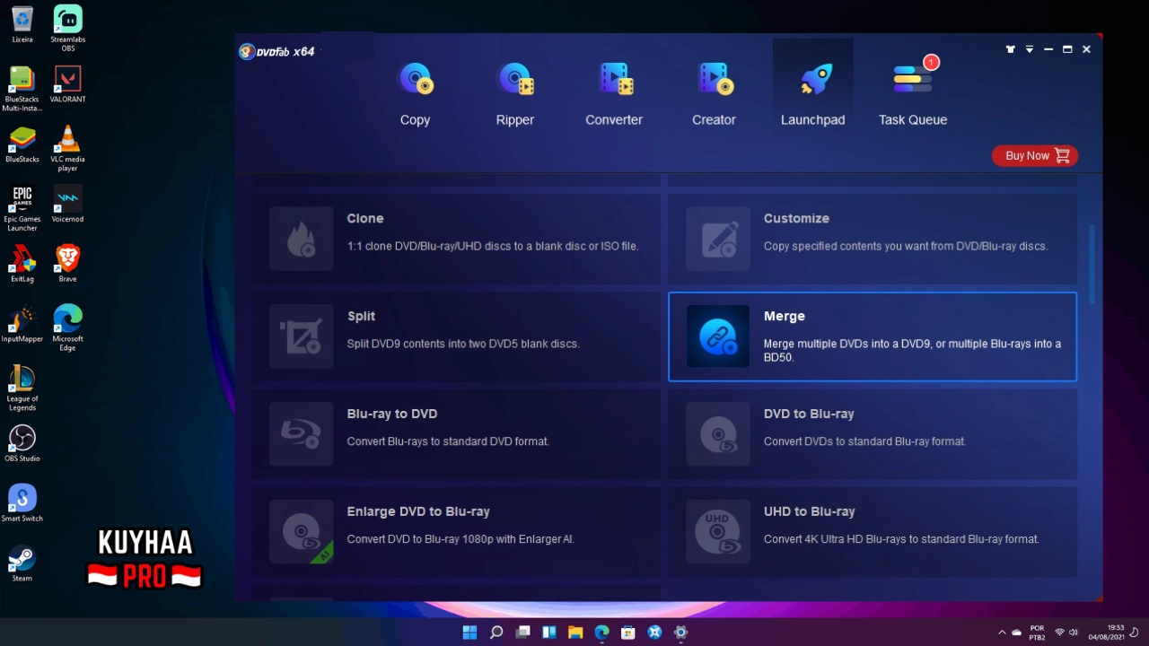The width and height of the screenshot is (1149, 646).
Task: Click the Split crop icon
Action: click(x=301, y=336)
